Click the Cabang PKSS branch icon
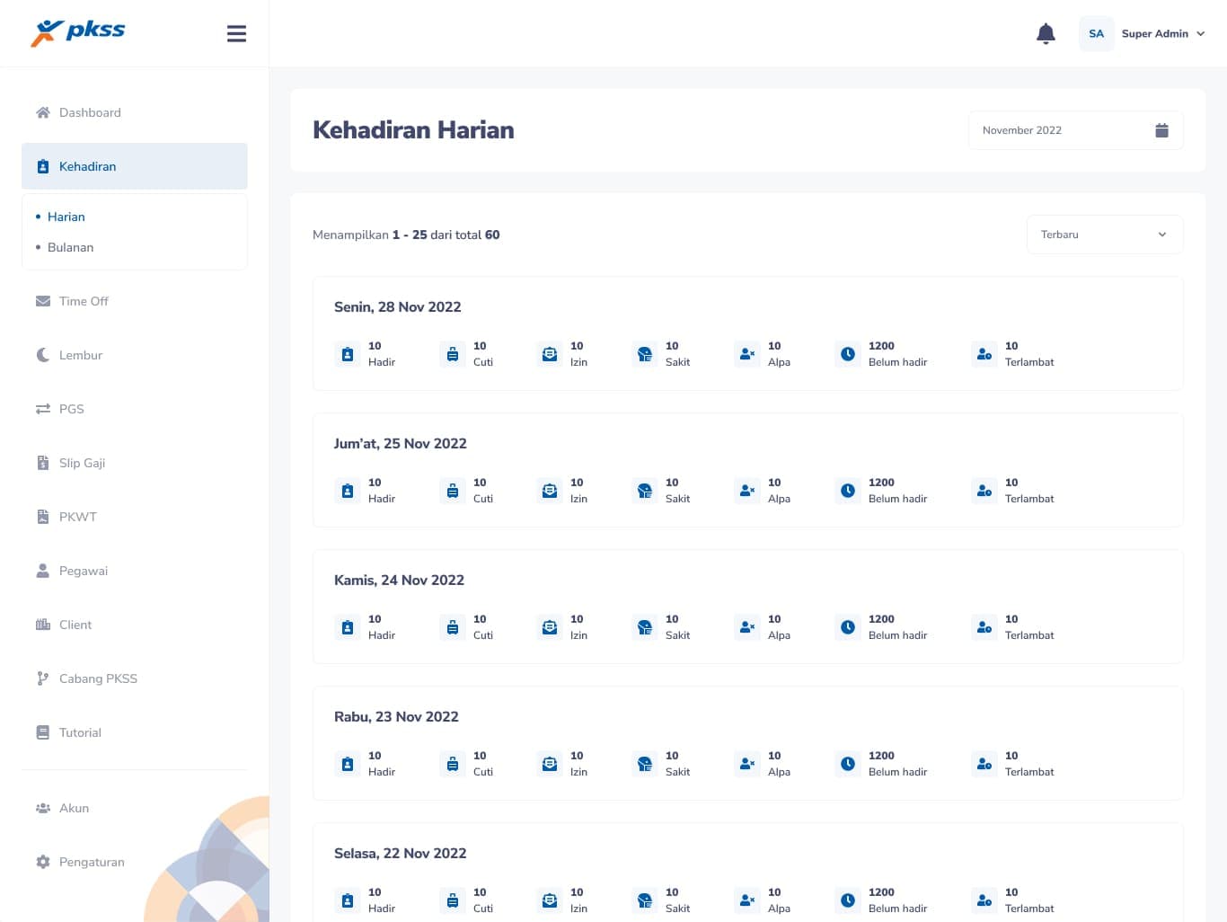Viewport: 1227px width, 922px height. [43, 678]
